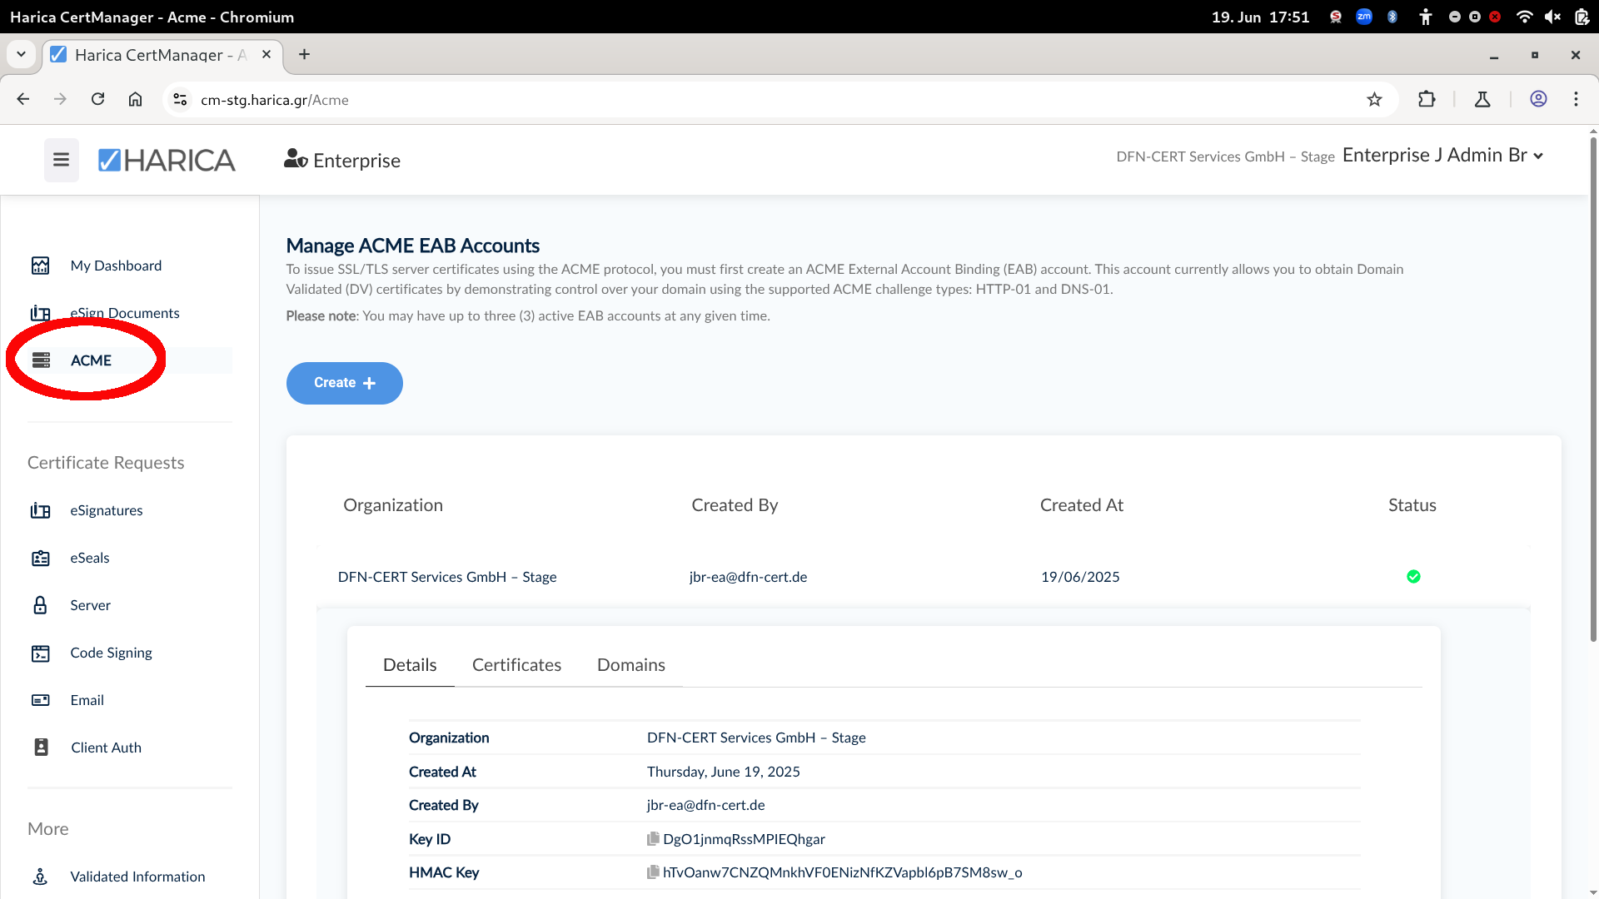Open the browser tab search dropdown

coord(21,54)
